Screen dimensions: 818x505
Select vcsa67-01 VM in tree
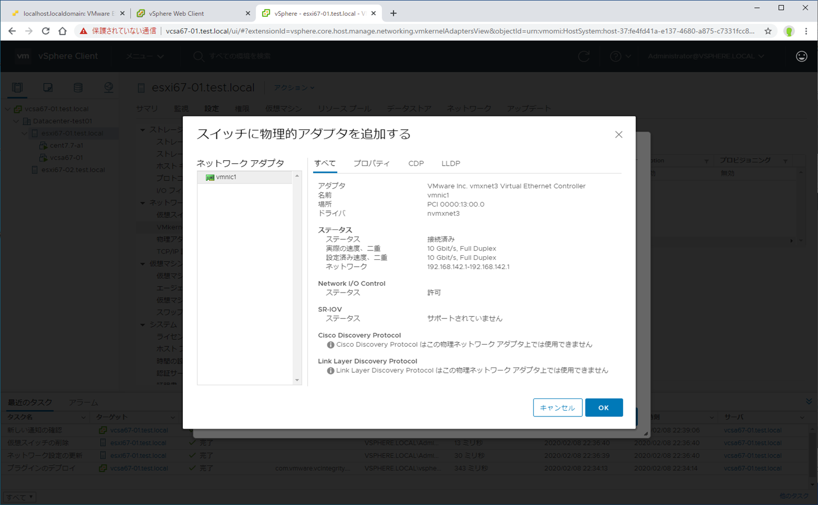tap(66, 158)
